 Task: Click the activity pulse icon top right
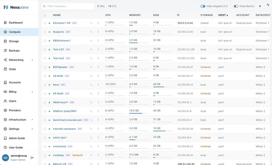tap(268, 5)
